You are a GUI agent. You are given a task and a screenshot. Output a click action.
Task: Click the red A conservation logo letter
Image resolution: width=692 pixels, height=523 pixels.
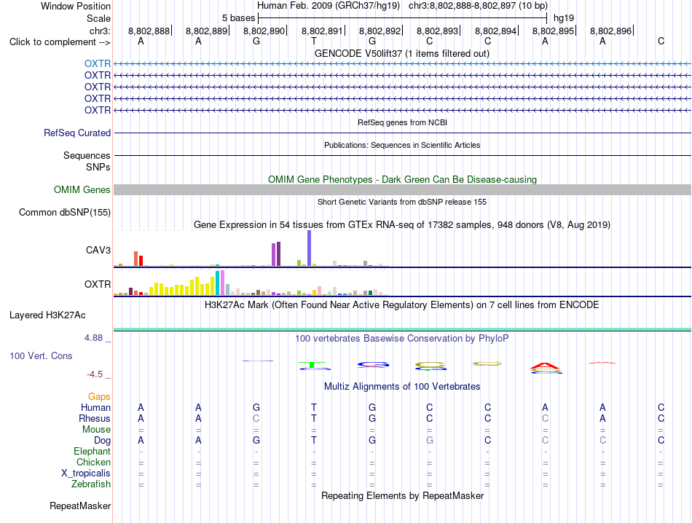pos(545,366)
